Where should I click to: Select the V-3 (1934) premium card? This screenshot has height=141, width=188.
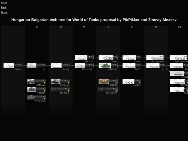[37, 89]
